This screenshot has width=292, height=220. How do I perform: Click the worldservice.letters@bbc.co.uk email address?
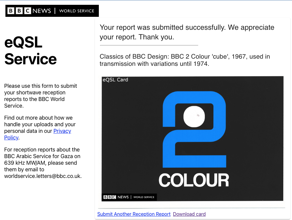(43, 176)
